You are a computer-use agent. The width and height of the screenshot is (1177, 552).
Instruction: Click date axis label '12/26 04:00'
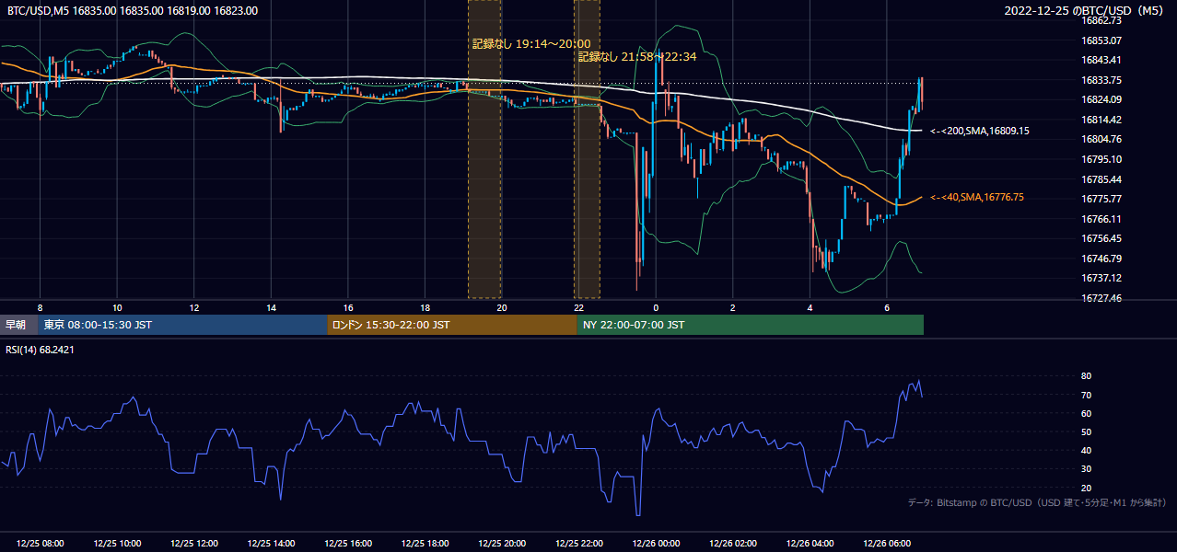(x=810, y=543)
